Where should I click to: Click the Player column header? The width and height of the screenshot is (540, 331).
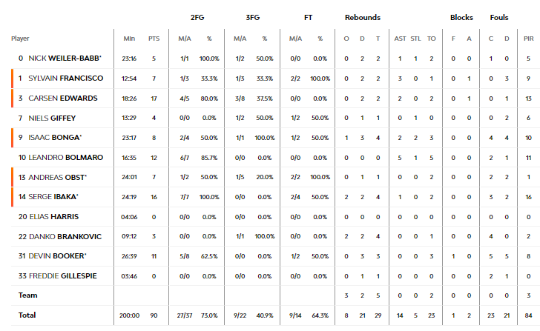[x=20, y=39]
